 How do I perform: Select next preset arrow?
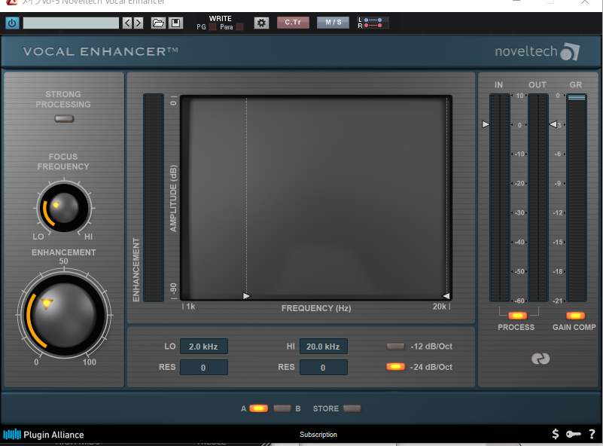point(139,23)
